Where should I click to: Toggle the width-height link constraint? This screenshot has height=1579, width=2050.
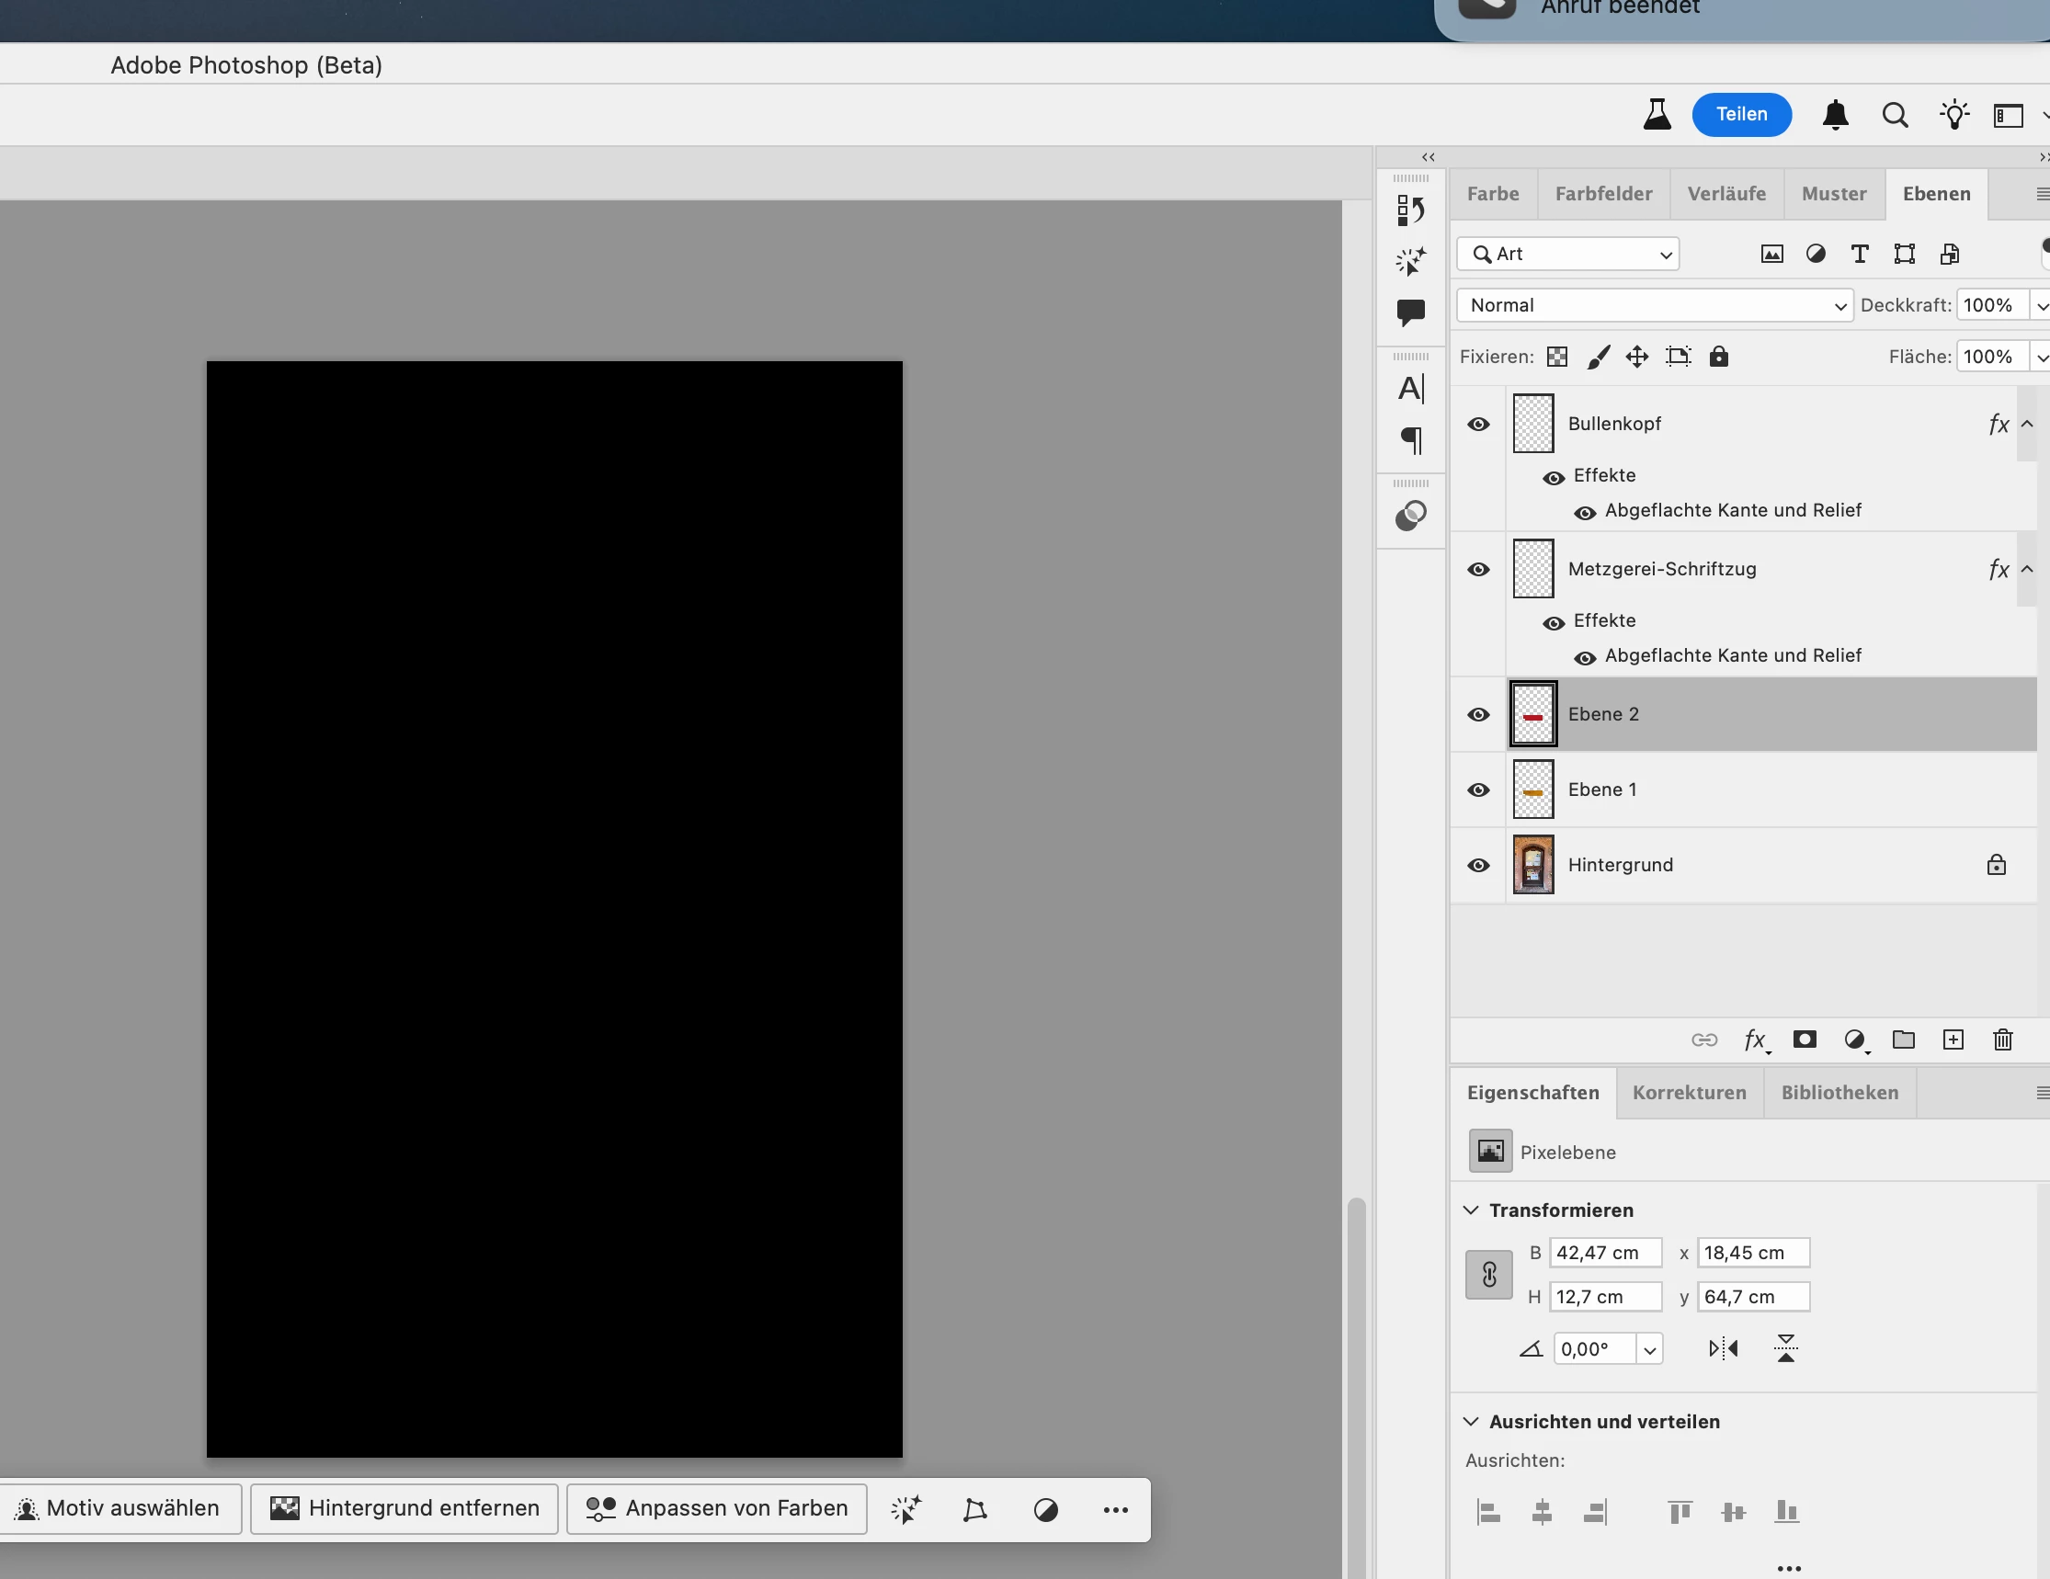[x=1488, y=1274]
